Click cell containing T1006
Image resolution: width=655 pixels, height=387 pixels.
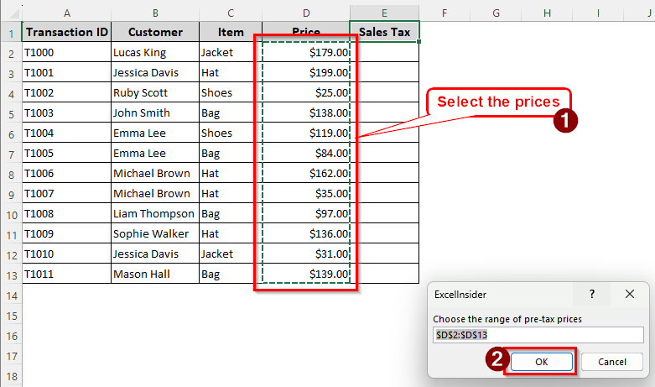pos(66,173)
